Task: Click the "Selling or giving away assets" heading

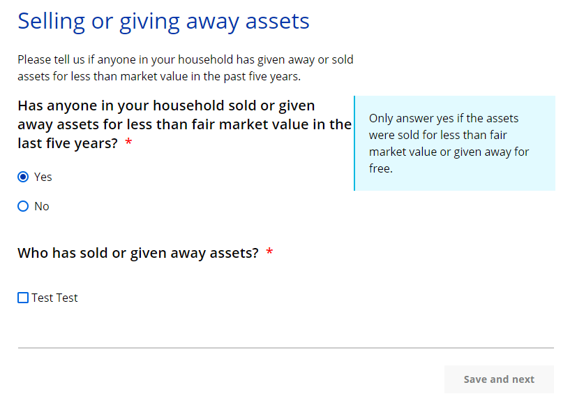Action: coord(163,21)
